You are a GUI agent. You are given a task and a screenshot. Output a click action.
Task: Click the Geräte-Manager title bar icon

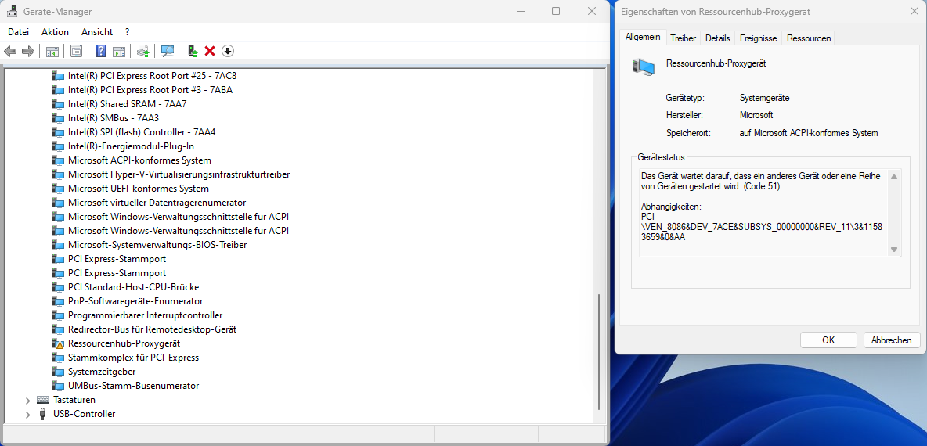(12, 11)
